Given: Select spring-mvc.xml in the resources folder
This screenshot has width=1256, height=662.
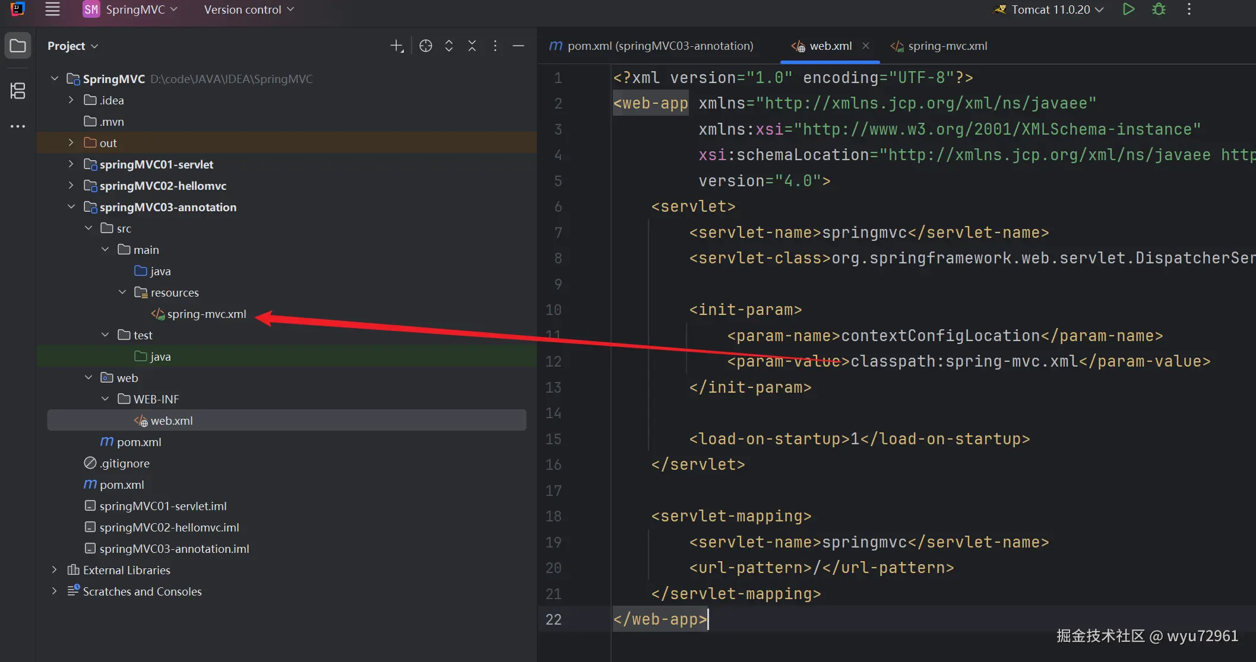Looking at the screenshot, I should (x=206, y=314).
